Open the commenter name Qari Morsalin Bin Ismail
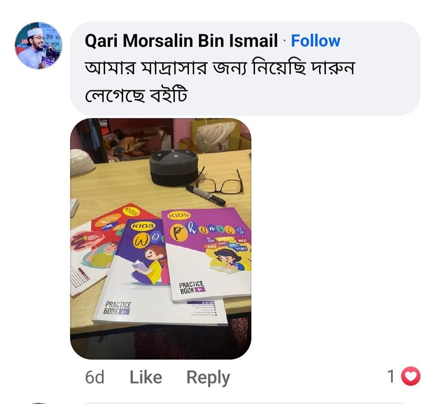This screenshot has width=435, height=404. click(181, 41)
